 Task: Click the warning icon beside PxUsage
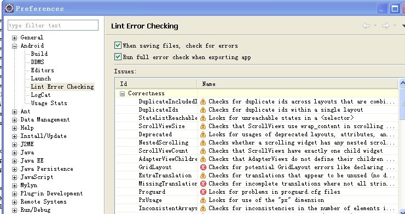(x=203, y=200)
